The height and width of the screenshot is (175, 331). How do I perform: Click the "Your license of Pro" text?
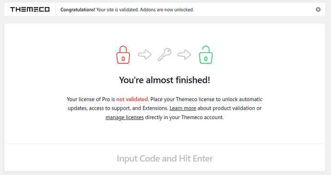coord(88,99)
